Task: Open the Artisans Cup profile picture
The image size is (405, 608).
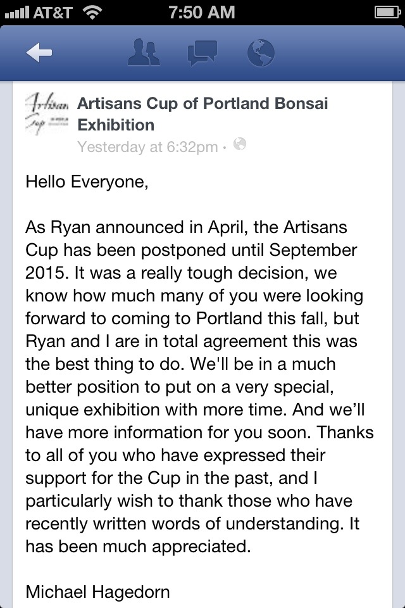Action: (x=47, y=115)
